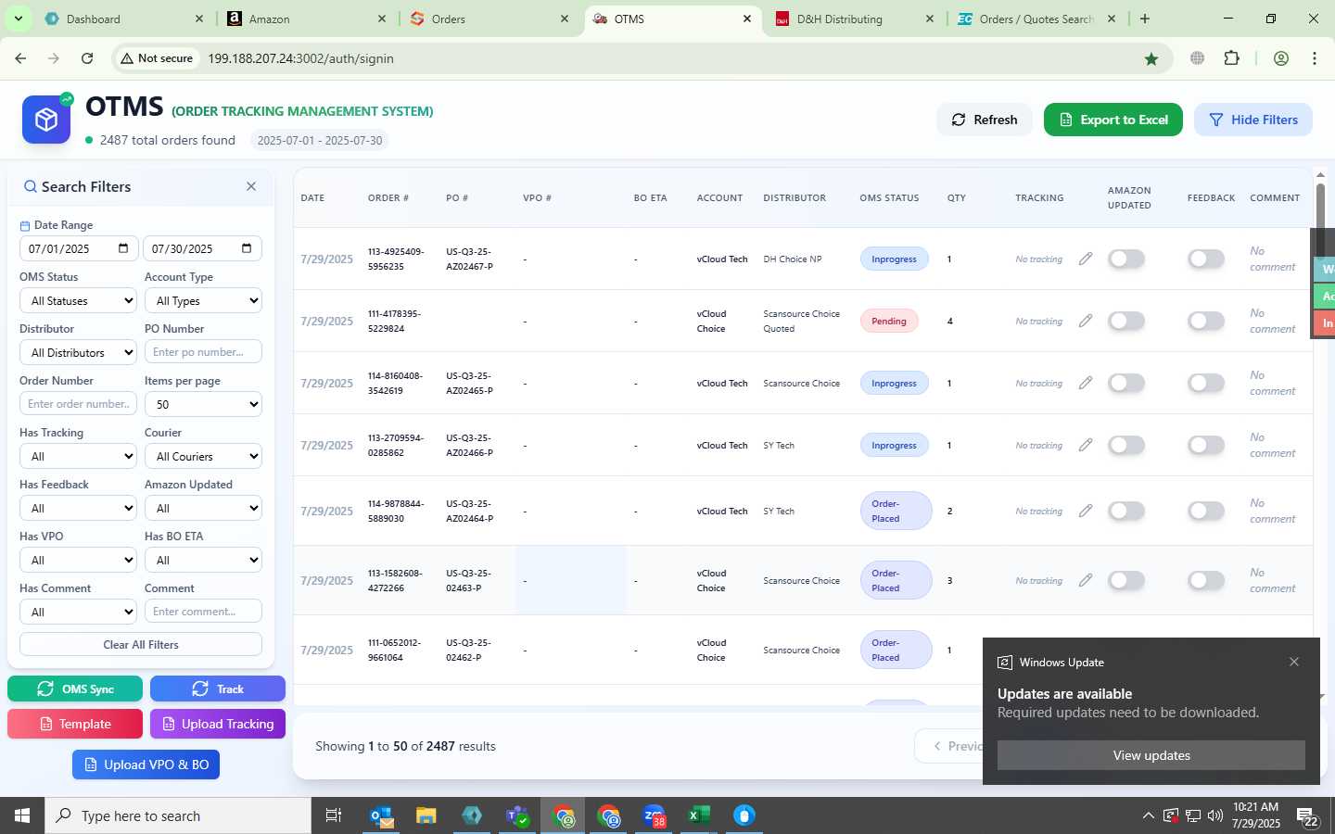The height and width of the screenshot is (834, 1335).
Task: Toggle Amazon Updated for order 113-4925409-5956235
Action: pos(1126,259)
